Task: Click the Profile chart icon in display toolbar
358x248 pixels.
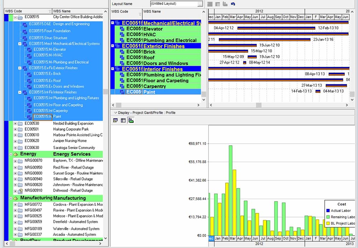Action: click(x=131, y=120)
